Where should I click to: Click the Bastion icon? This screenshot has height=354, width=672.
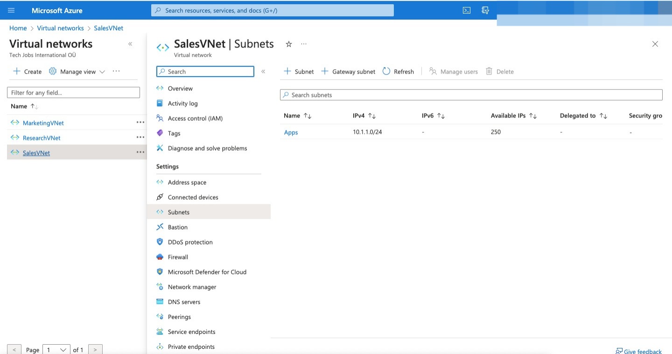[160, 227]
